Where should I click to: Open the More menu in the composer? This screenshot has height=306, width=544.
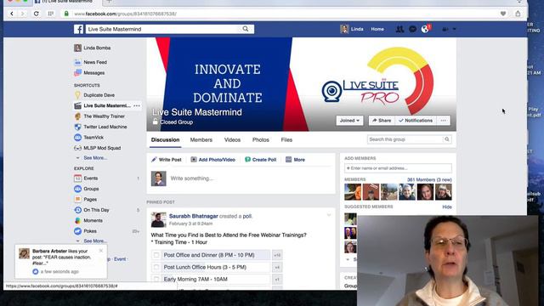pos(295,160)
